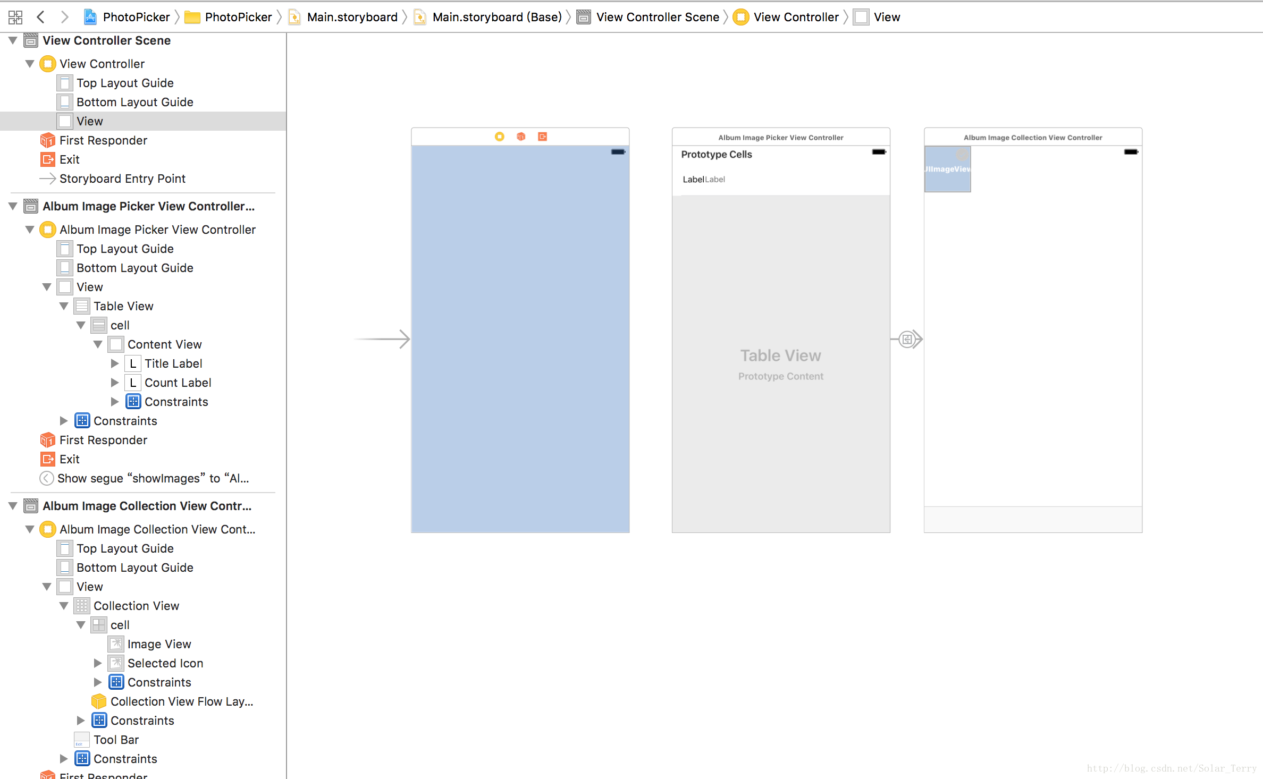1263x779 pixels.
Task: Click PhotoPicker folder in the jump bar
Action: point(228,17)
